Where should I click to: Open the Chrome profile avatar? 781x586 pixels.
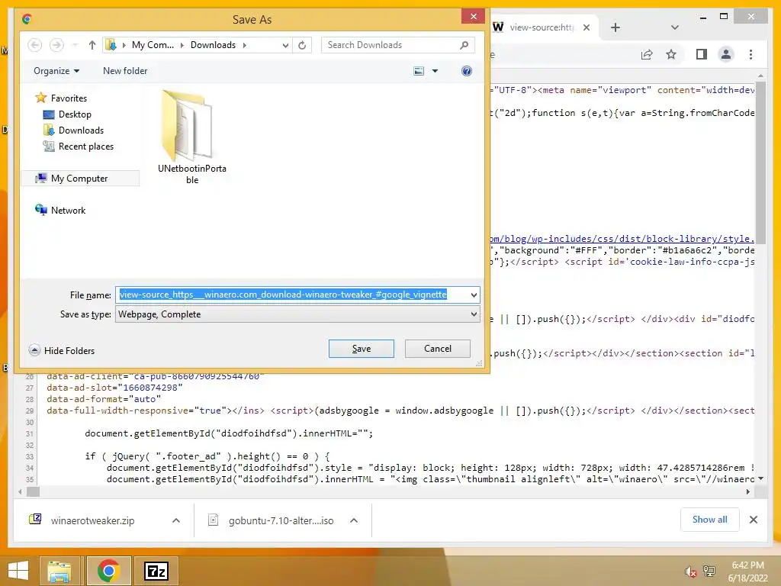(726, 54)
